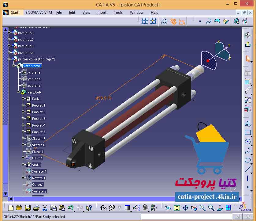Viewport: 256px width, 221px height.
Task: Select the Ellipse sketch tool
Action: [x=247, y=160]
